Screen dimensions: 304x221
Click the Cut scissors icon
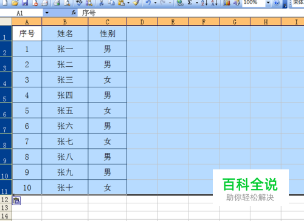pos(102,2)
